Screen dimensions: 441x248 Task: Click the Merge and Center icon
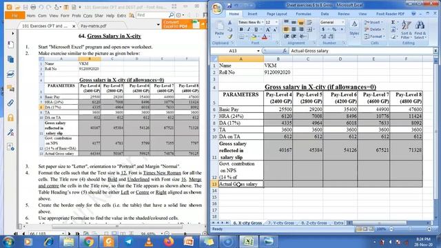point(309,29)
